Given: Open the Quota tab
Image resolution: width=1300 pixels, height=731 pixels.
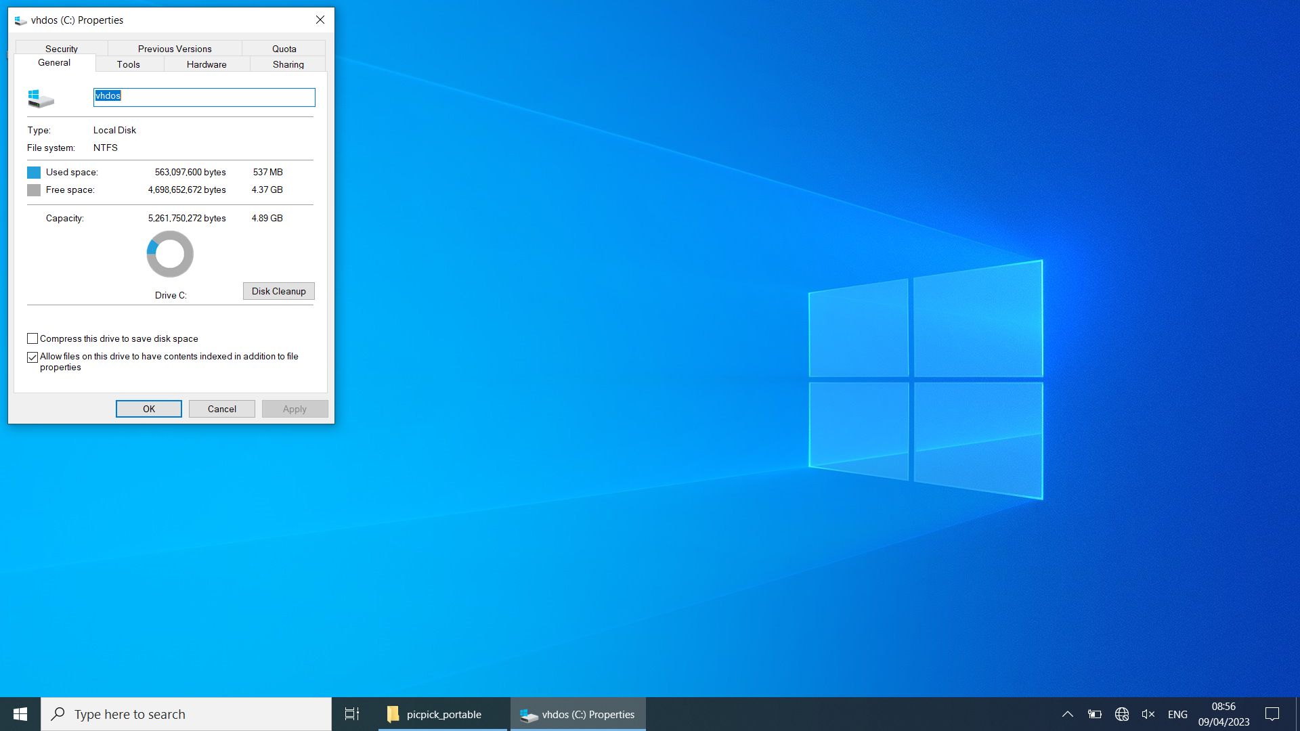Looking at the screenshot, I should [x=284, y=49].
